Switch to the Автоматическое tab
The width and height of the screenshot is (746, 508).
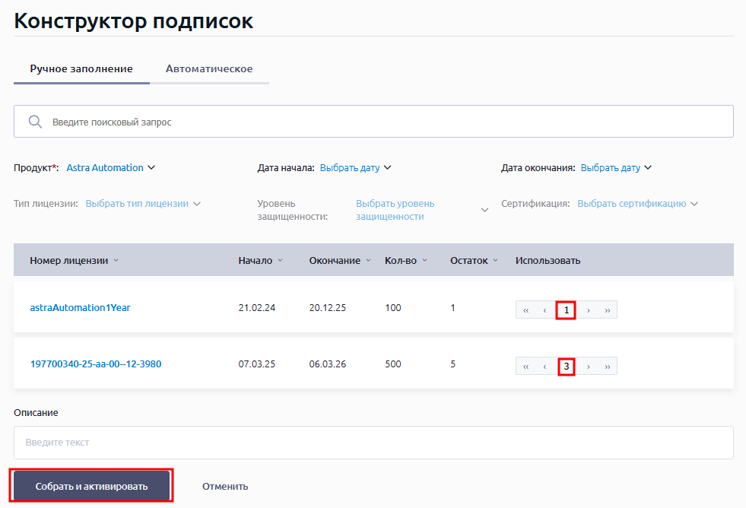[x=209, y=69]
